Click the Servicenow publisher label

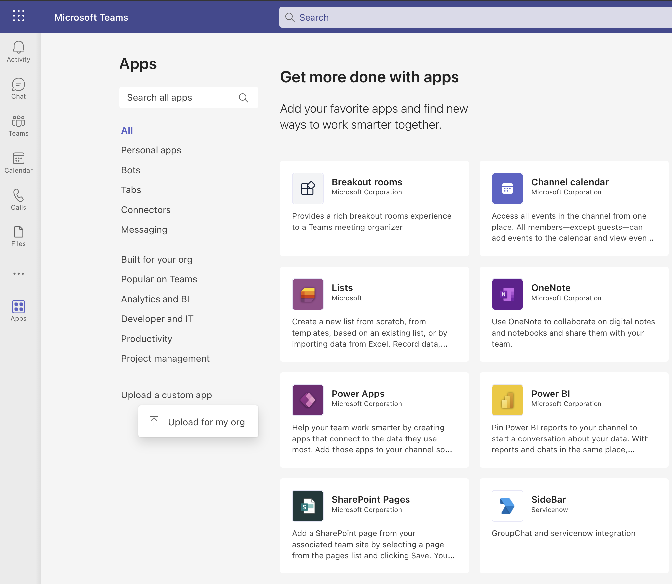[x=550, y=510]
